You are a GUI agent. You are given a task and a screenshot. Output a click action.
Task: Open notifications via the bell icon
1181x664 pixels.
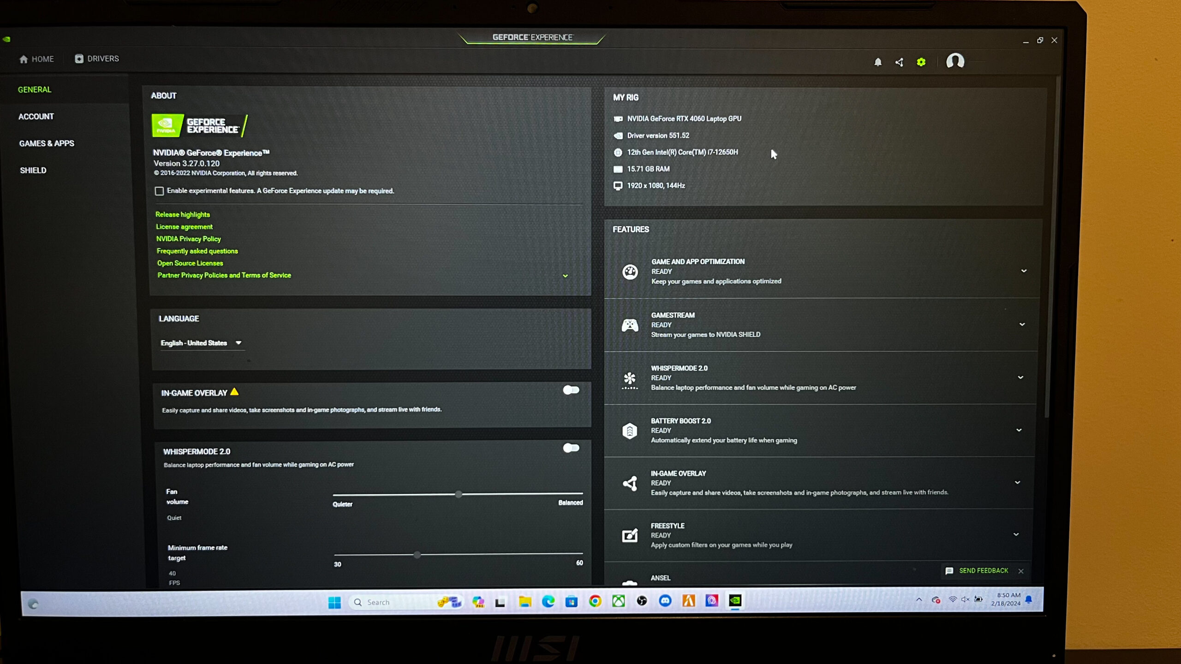pos(878,62)
